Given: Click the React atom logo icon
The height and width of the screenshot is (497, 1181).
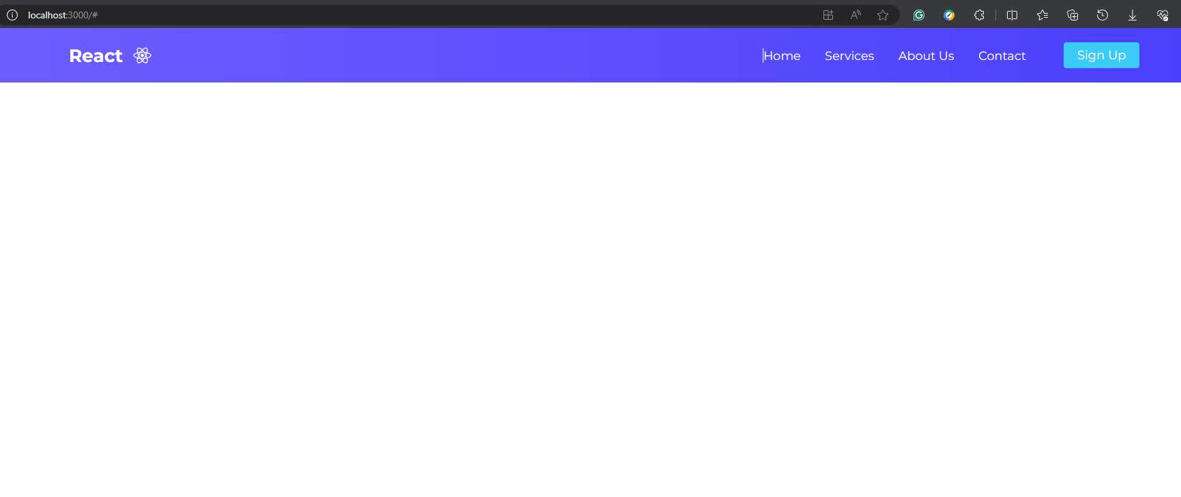Looking at the screenshot, I should 142,55.
